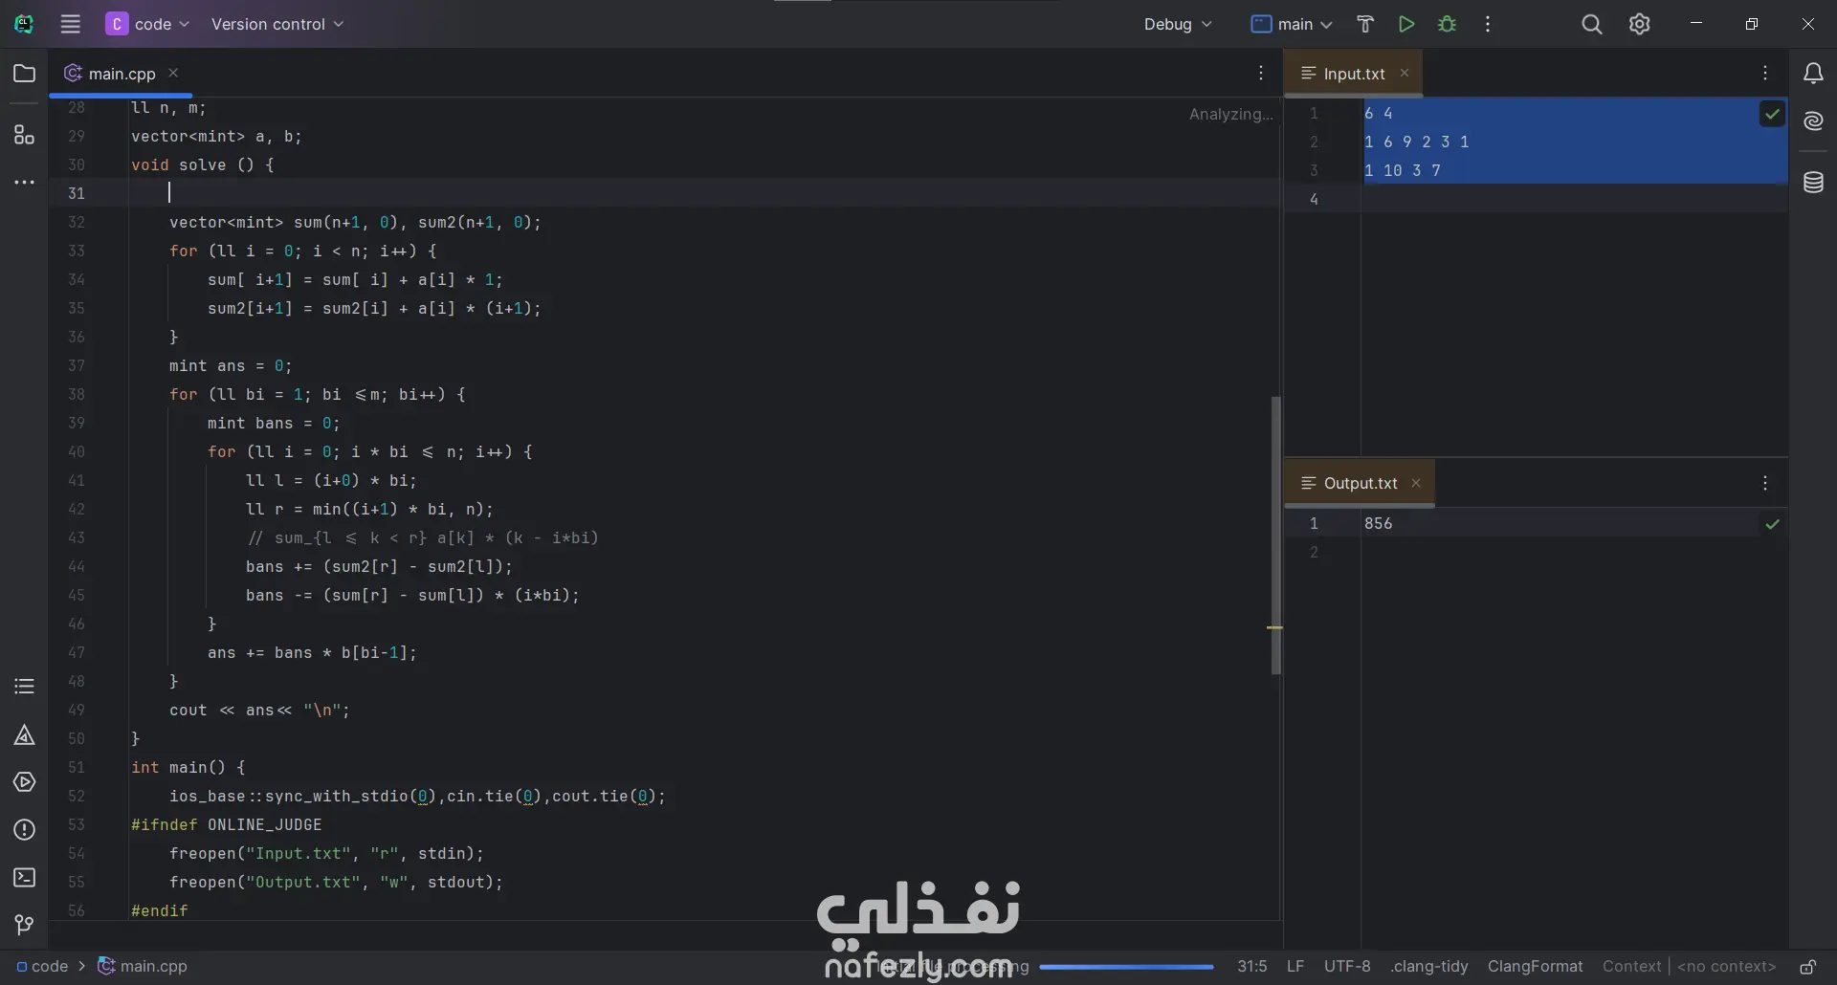Click the '1 10 3 7' line in Input.txt
This screenshot has height=985, width=1837.
pyautogui.click(x=1402, y=170)
